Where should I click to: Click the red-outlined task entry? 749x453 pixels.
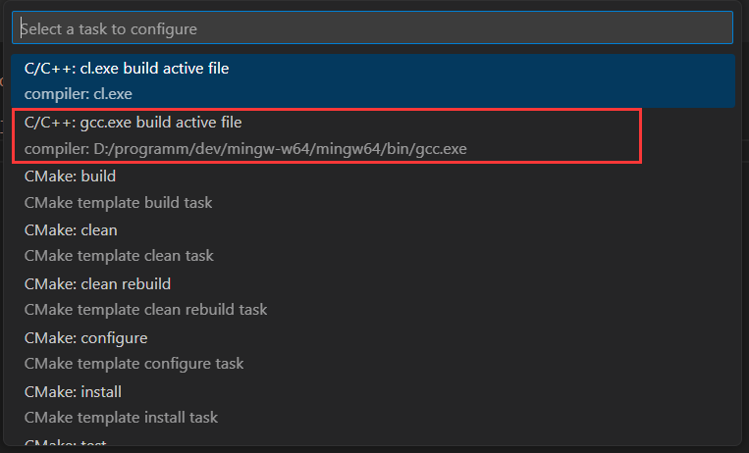[x=327, y=136]
